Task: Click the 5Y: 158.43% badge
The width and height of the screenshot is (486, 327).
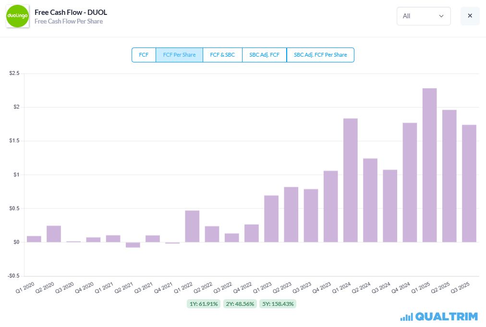Action: point(278,304)
